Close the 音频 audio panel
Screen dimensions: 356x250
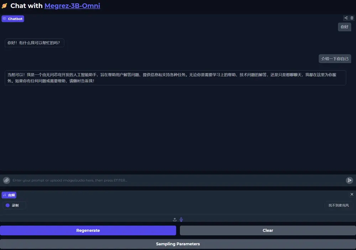click(352, 194)
